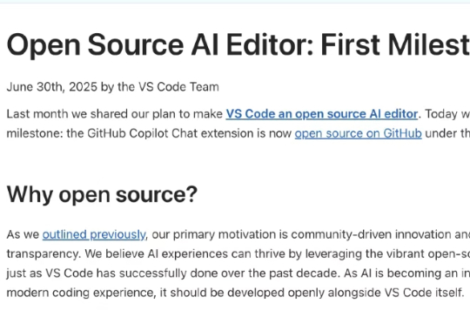The image size is (470, 324).
Task: Open the "VS Code an open source AI editor" link
Action: (322, 114)
